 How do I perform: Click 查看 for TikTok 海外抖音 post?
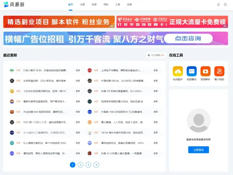pos(156,133)
